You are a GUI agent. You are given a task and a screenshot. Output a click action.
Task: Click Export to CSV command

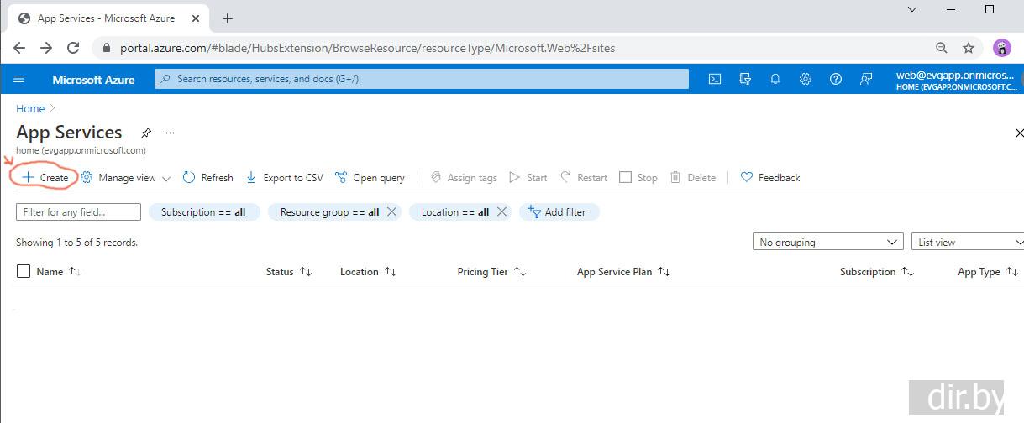point(285,178)
